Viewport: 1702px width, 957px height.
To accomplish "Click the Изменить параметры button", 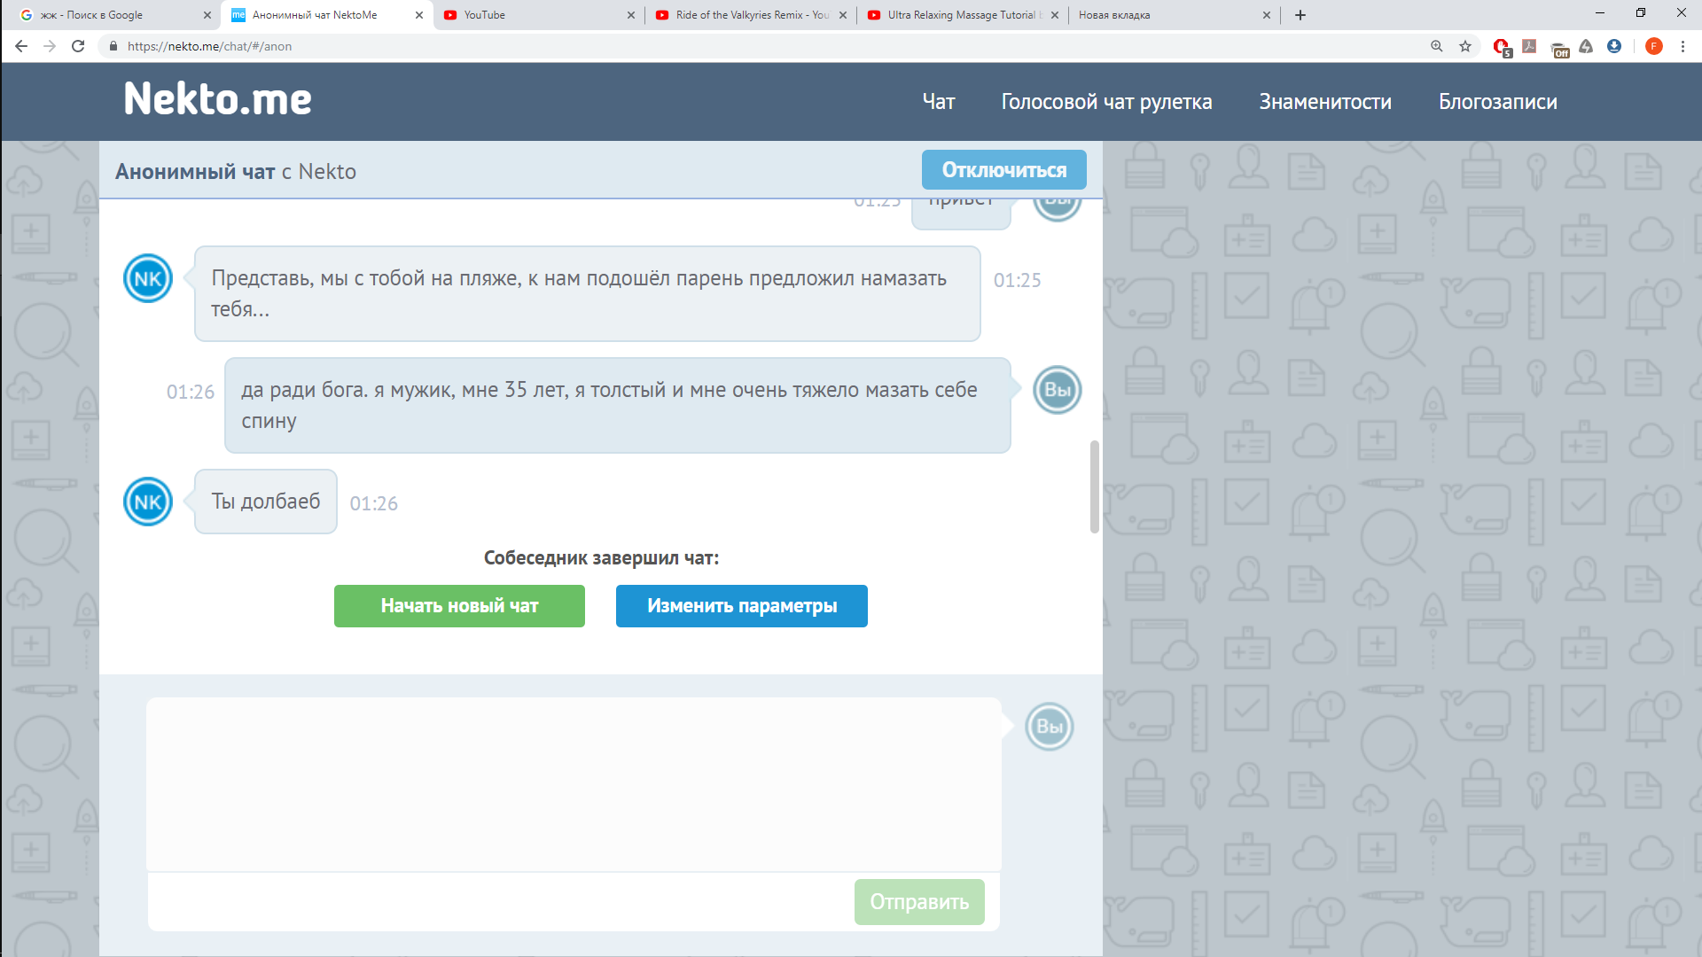I will [x=742, y=606].
